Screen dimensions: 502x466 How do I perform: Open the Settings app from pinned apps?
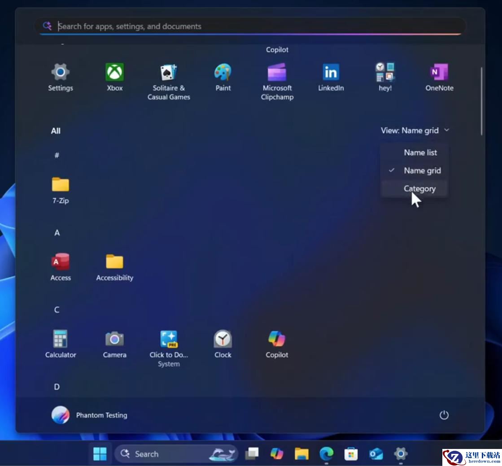[x=61, y=78]
